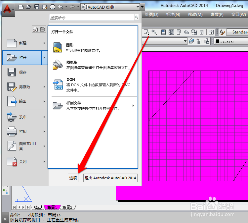
Task: Click 退出 Autodesk AutoCAD 2014 button
Action: tap(110, 178)
